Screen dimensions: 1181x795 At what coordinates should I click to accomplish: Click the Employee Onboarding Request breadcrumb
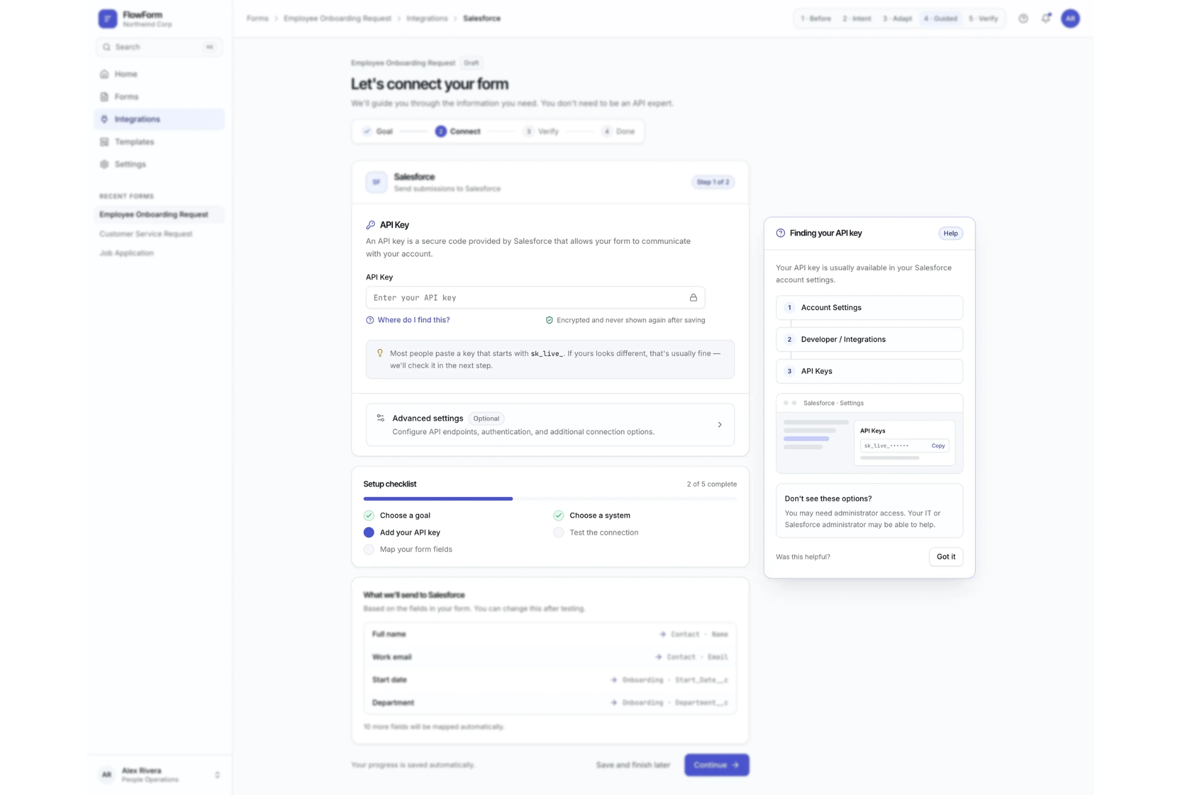click(337, 18)
